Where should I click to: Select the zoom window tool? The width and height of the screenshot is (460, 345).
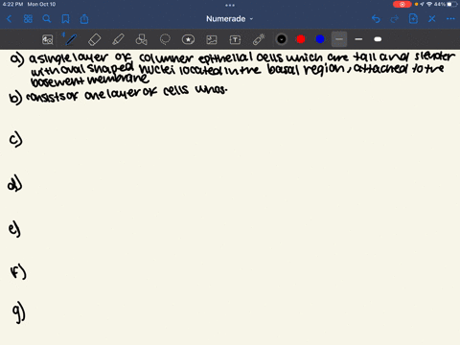point(48,39)
